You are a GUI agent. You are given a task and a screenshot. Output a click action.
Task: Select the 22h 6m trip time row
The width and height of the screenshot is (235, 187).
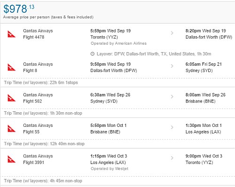[117, 83]
